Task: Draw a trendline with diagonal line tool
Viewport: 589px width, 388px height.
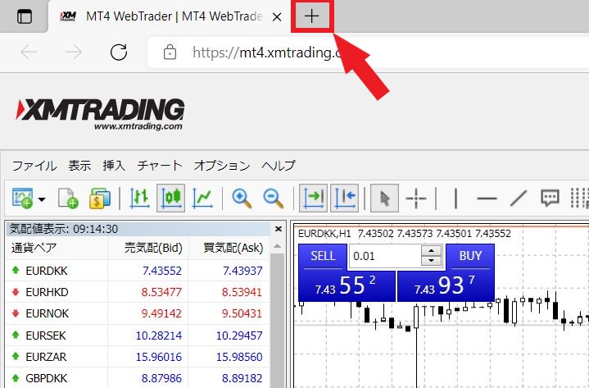Action: click(x=519, y=198)
